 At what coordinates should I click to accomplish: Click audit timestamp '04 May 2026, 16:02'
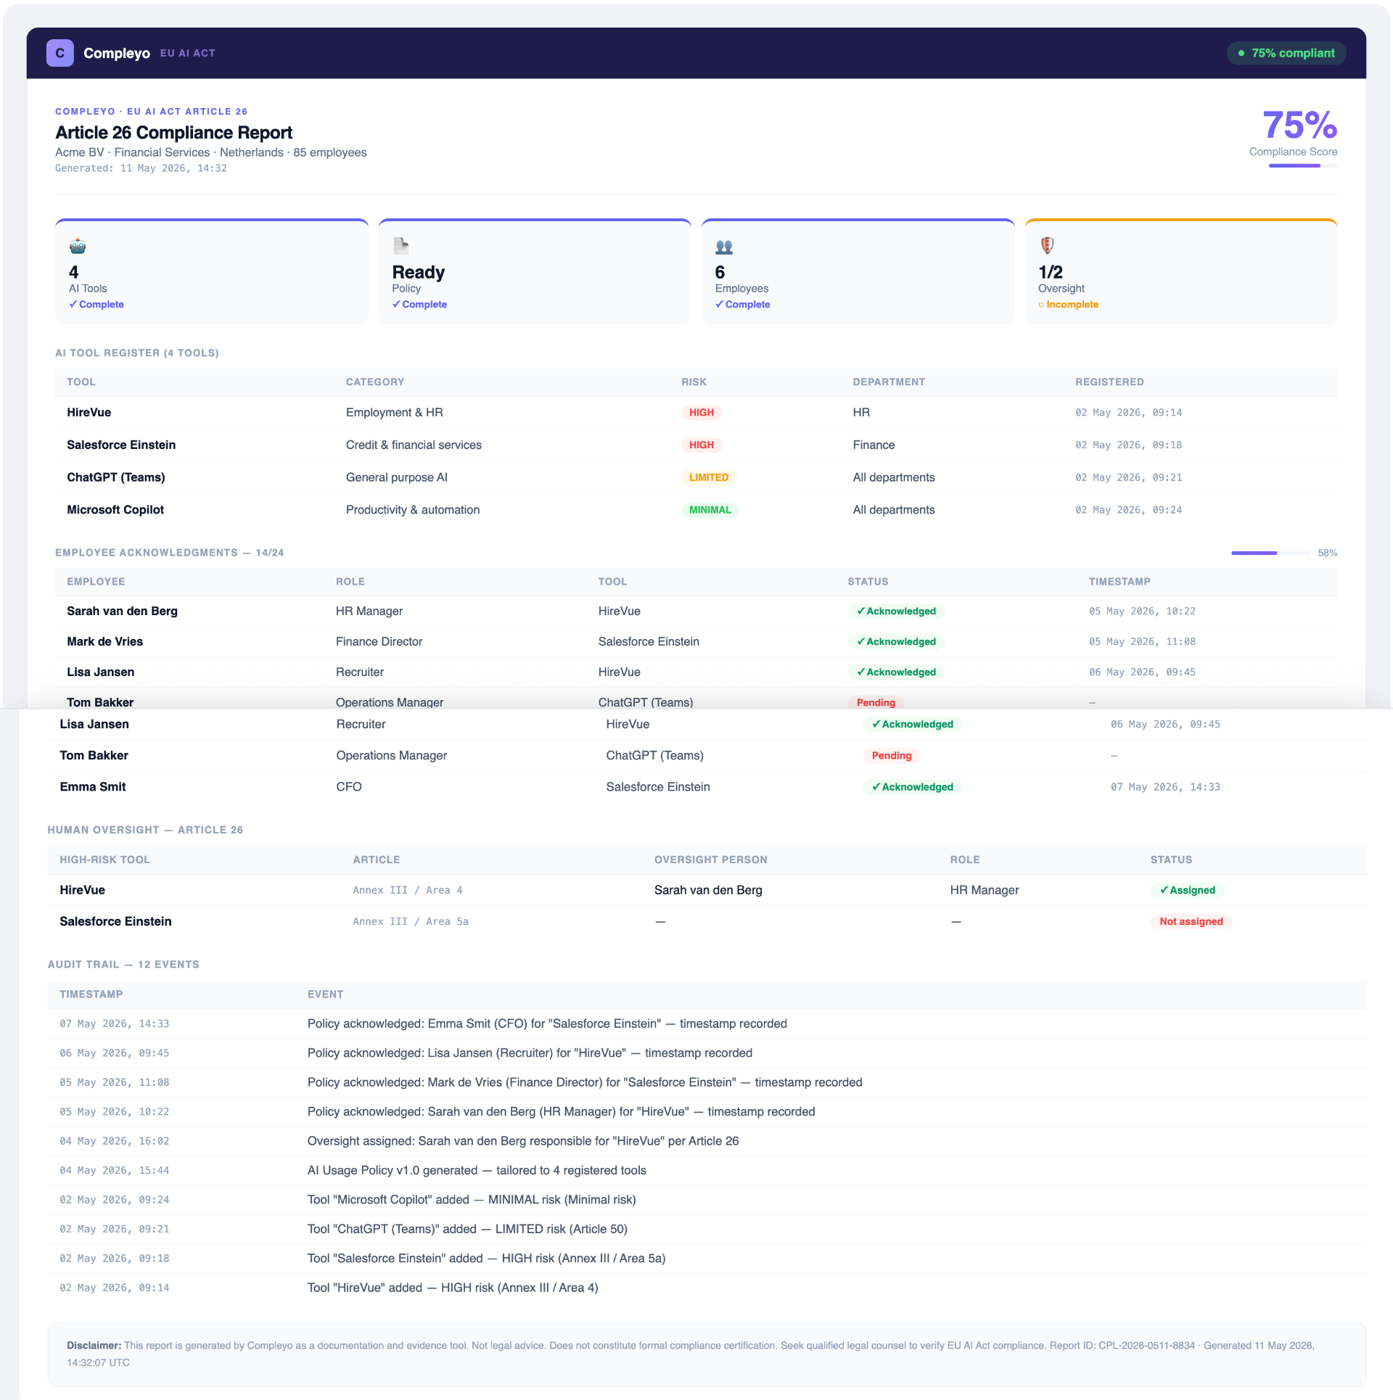coord(115,1142)
